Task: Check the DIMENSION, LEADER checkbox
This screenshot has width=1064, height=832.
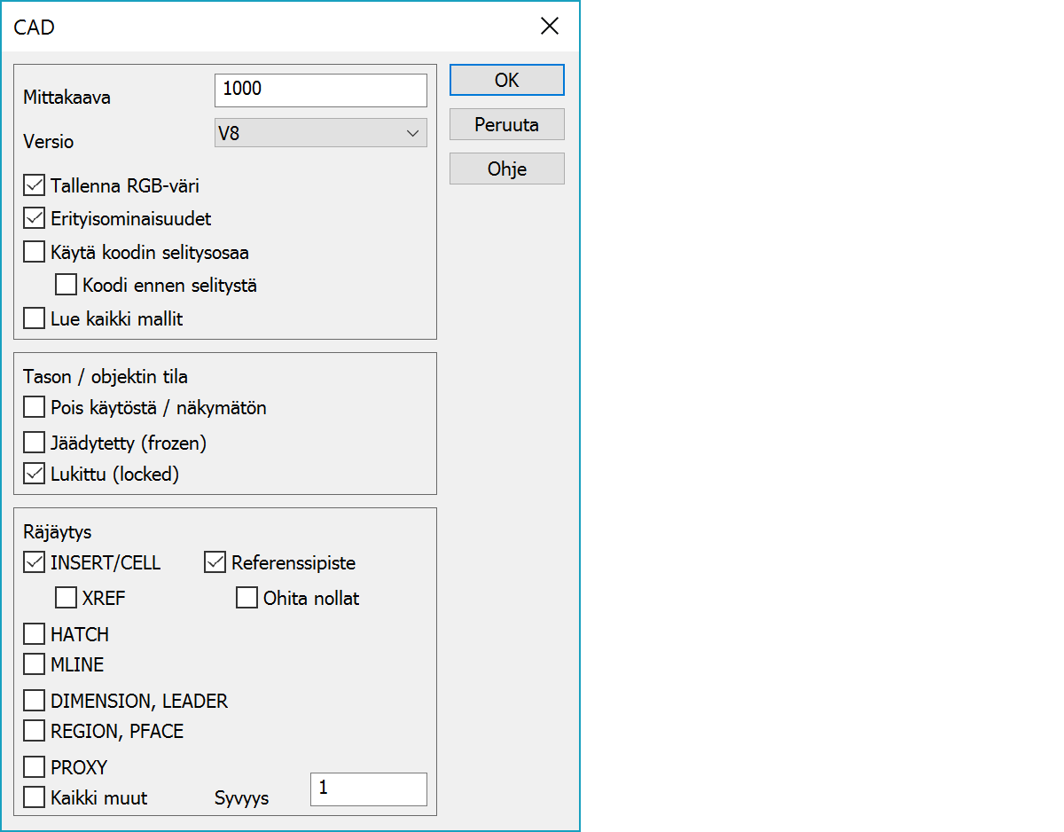Action: tap(35, 701)
